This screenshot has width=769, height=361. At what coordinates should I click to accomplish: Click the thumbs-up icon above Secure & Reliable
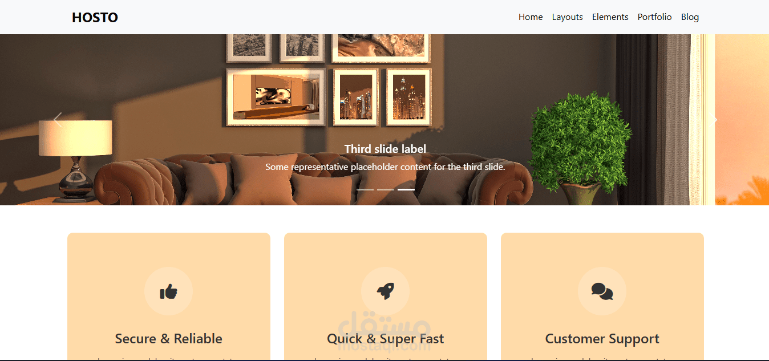point(168,291)
